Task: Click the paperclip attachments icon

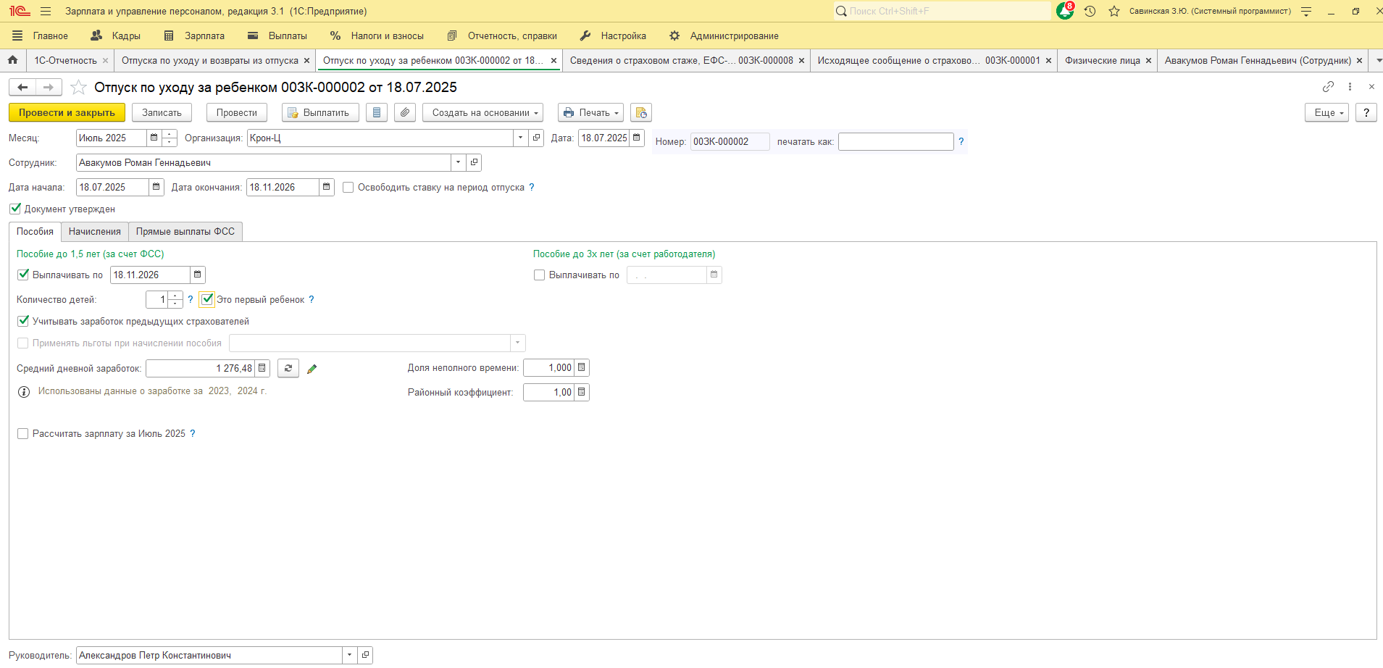Action: point(405,113)
